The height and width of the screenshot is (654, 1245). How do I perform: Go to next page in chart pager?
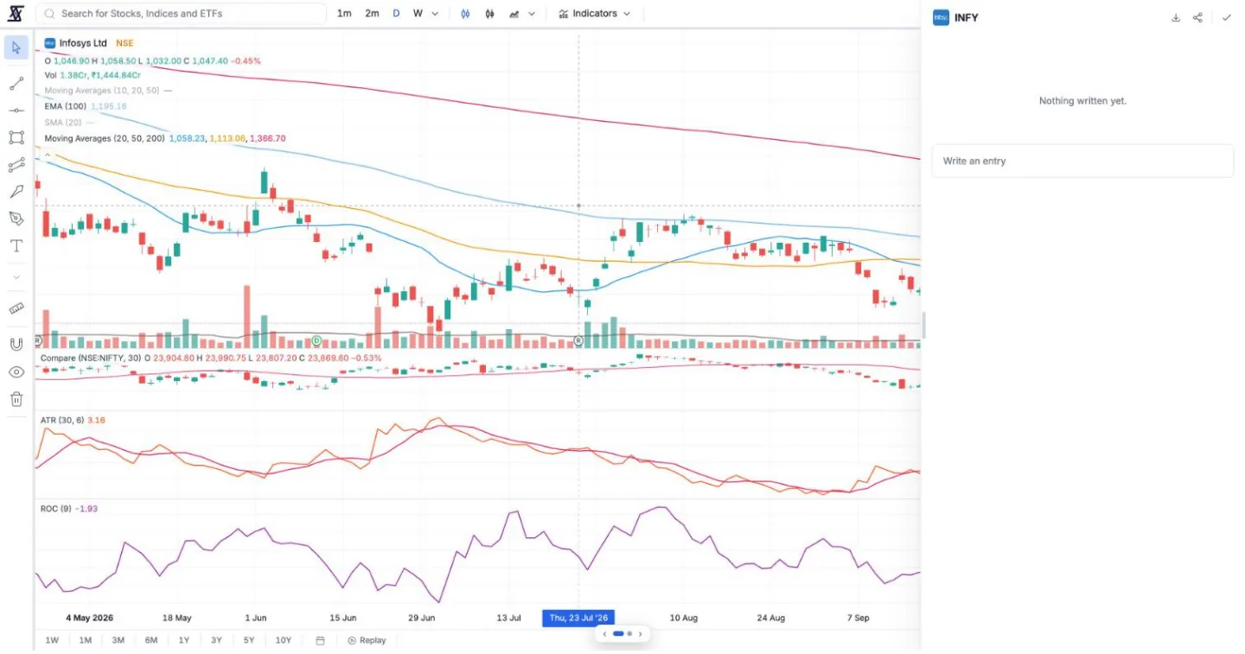pyautogui.click(x=640, y=634)
